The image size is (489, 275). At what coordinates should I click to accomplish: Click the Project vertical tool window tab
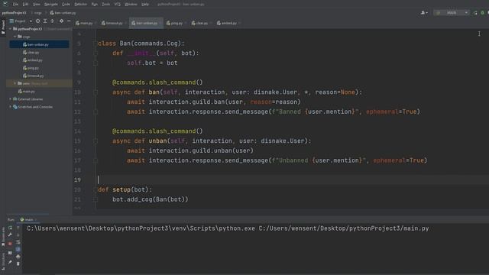3,27
